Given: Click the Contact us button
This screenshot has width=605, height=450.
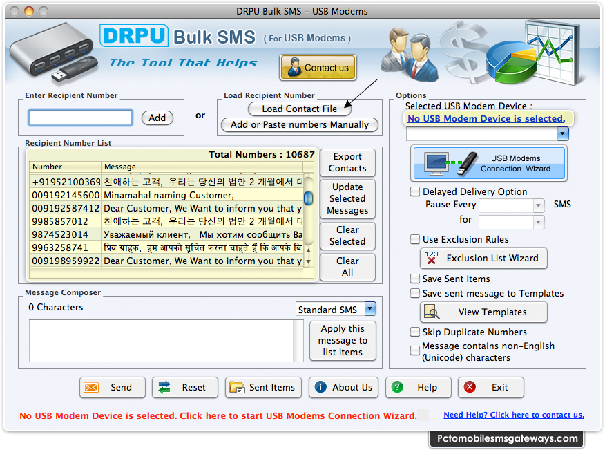Looking at the screenshot, I should [x=318, y=67].
